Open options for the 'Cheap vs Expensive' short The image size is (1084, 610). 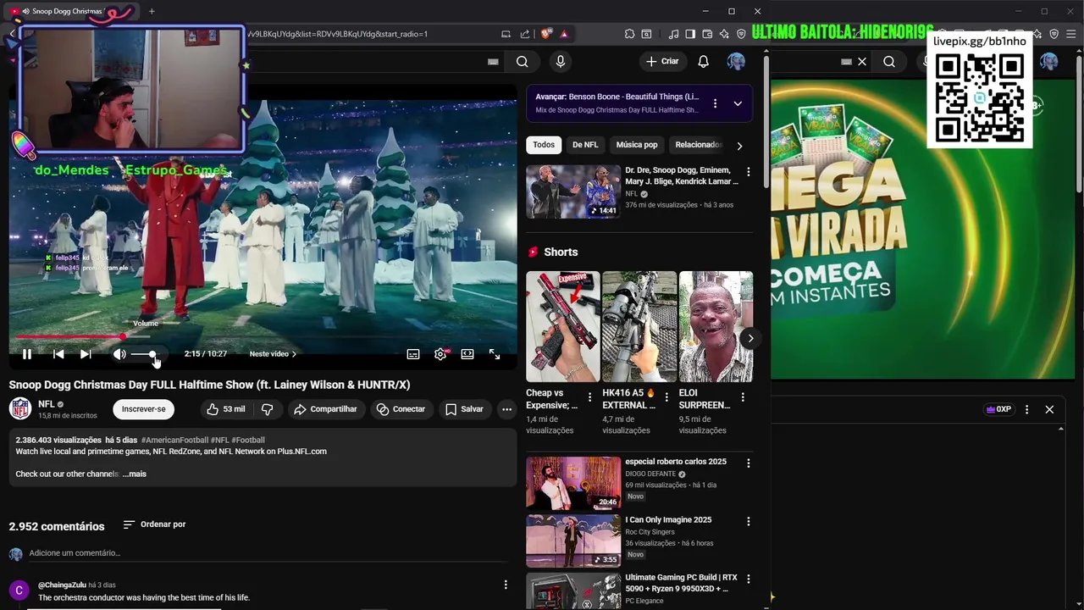(x=590, y=396)
